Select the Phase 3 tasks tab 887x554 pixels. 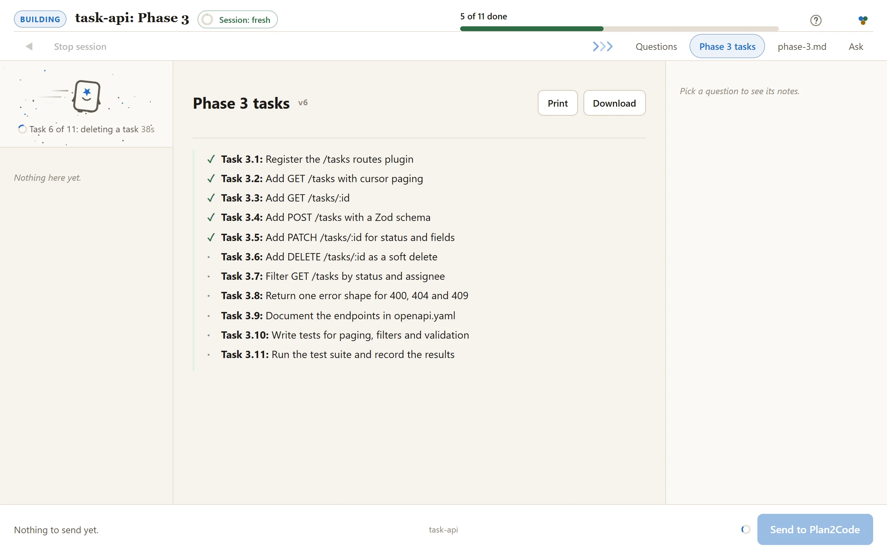coord(727,46)
